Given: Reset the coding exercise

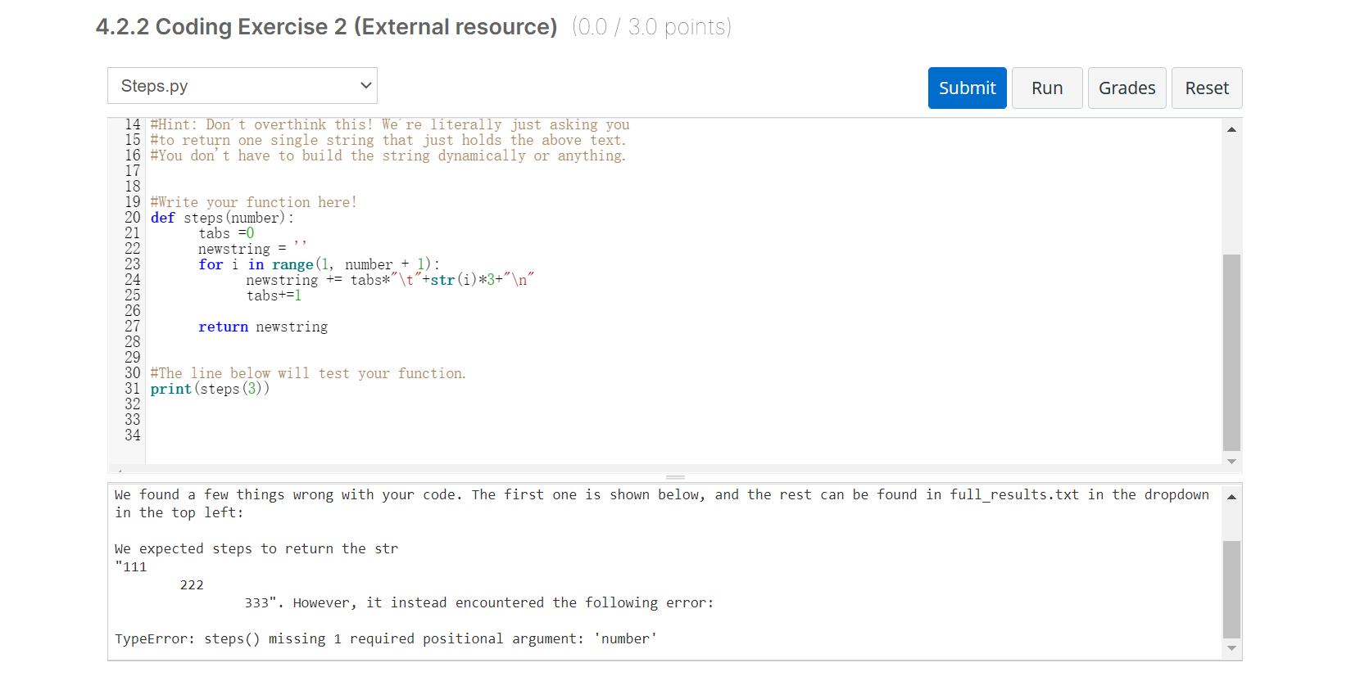Looking at the screenshot, I should pos(1207,88).
